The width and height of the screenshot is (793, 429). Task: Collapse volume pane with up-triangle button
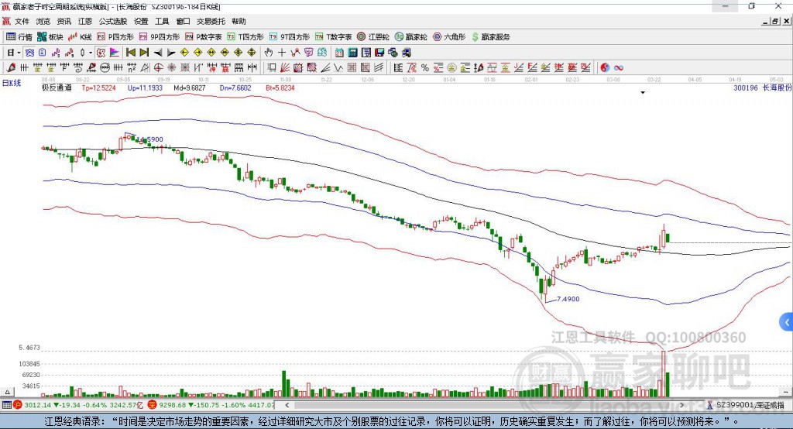(7, 392)
